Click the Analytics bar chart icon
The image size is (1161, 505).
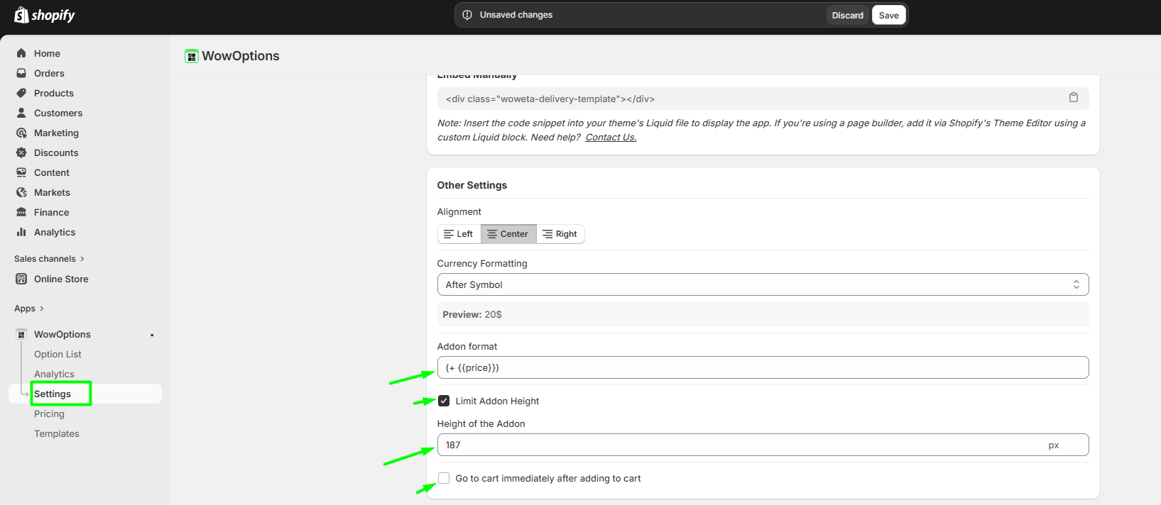tap(21, 232)
